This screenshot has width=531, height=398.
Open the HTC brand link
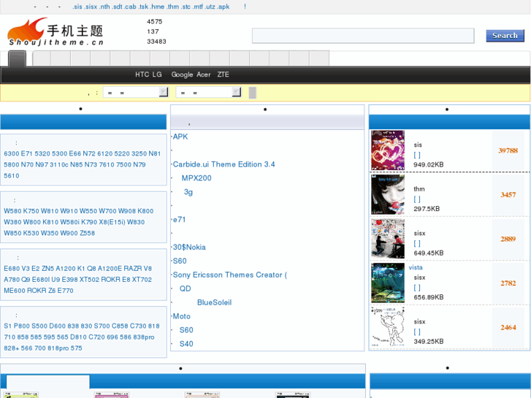[x=142, y=74]
